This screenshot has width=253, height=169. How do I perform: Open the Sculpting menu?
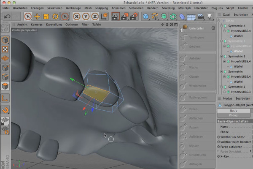[168, 8]
